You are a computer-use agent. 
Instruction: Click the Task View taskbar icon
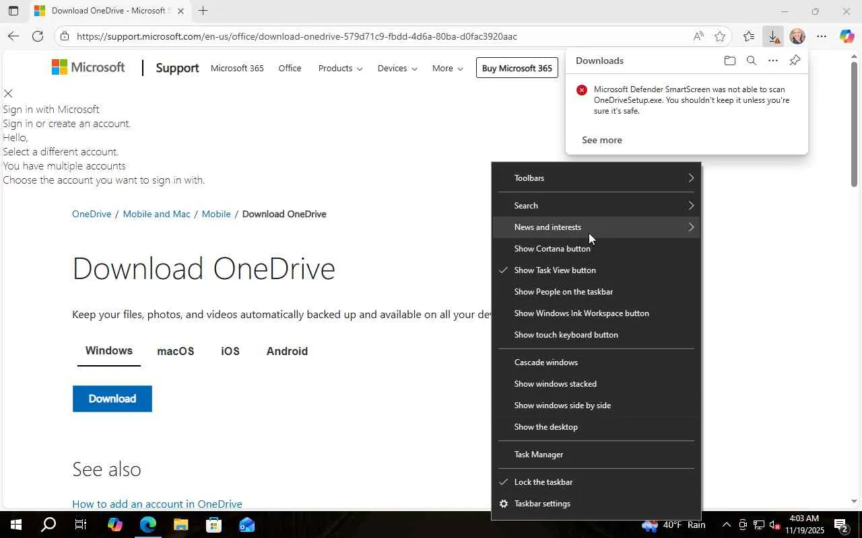[x=81, y=525]
